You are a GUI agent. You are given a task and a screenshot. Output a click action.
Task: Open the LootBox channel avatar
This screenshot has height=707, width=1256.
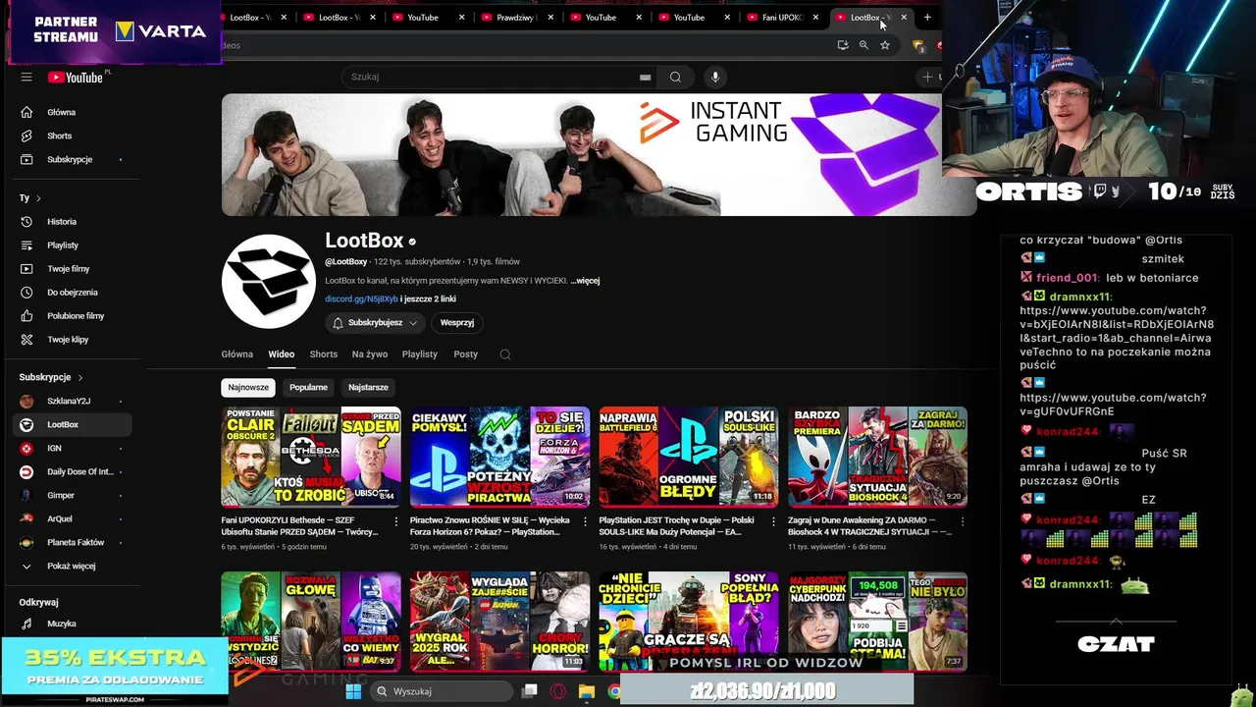(x=269, y=282)
